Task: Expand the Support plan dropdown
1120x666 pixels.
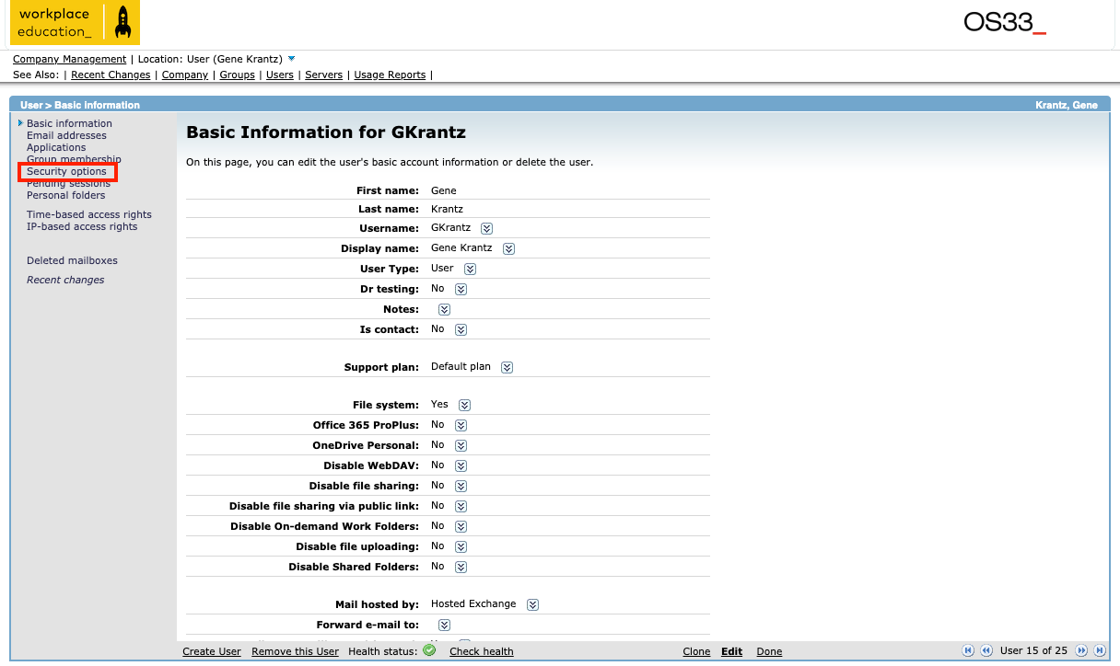Action: [x=507, y=368]
